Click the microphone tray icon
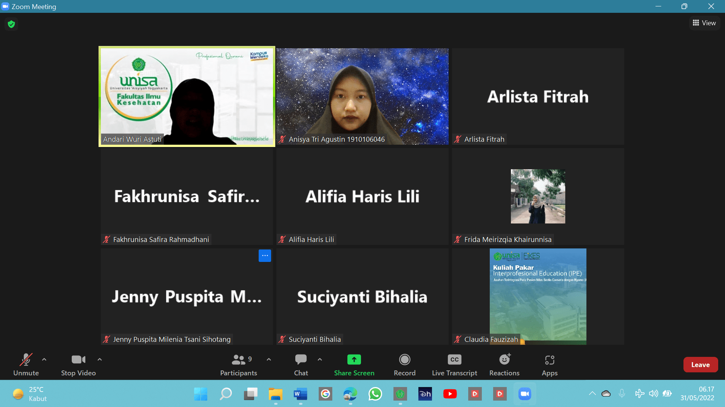 (x=622, y=393)
